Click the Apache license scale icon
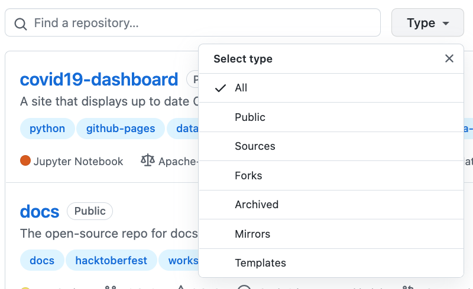The height and width of the screenshot is (289, 473). (x=147, y=160)
